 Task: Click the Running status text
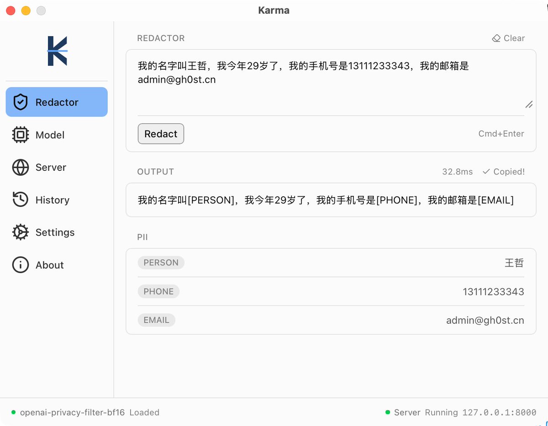[441, 412]
